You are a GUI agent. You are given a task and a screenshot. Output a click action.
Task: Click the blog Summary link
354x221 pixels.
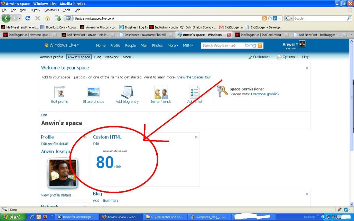click(x=110, y=200)
